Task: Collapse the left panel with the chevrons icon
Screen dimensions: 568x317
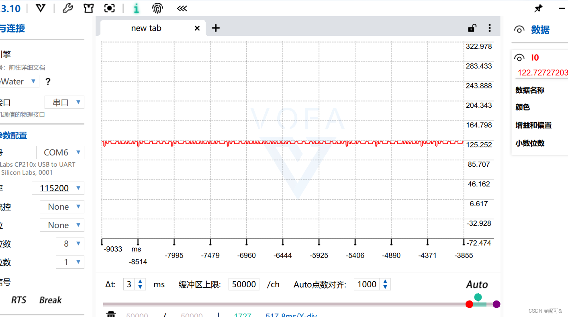Action: tap(182, 8)
